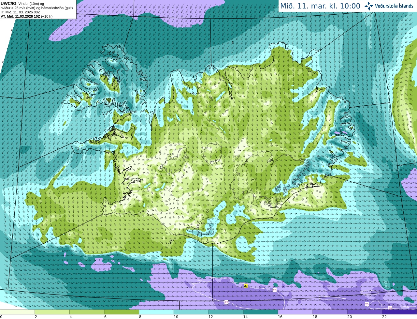The width and height of the screenshot is (417, 319).
Task: Click the Veðurstofa Íslands wordmark text
Action: tap(394, 6)
